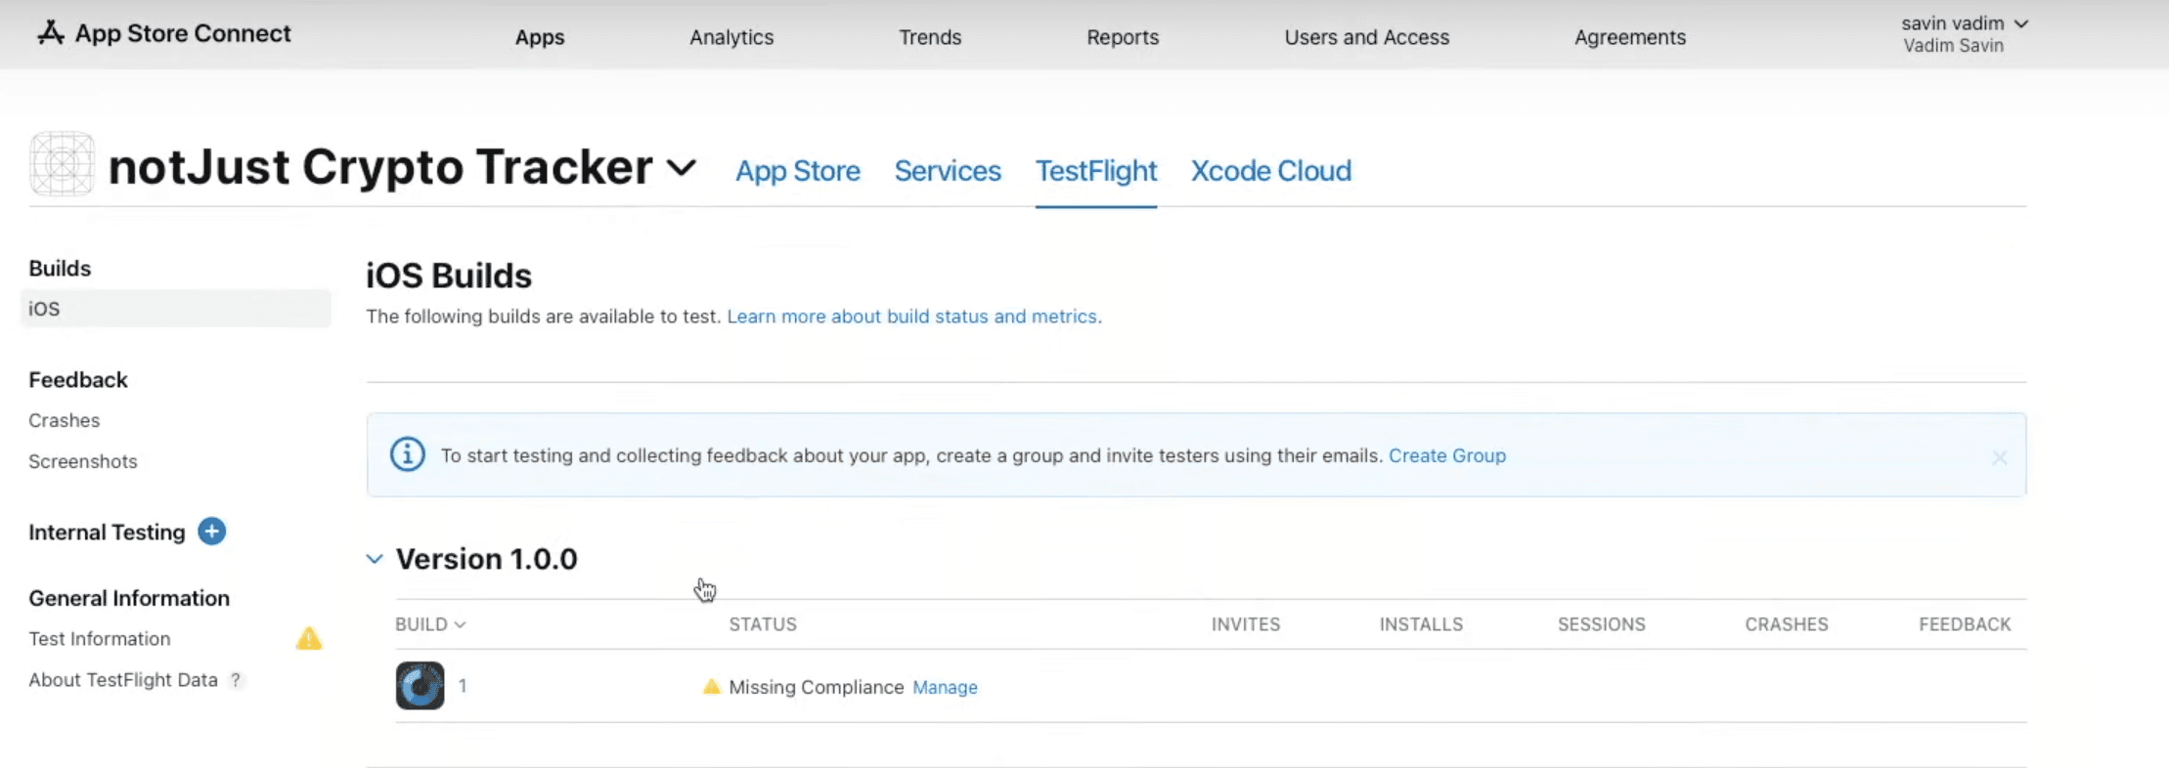The width and height of the screenshot is (2169, 768).
Task: Click Manage next to Missing Compliance
Action: click(x=945, y=687)
